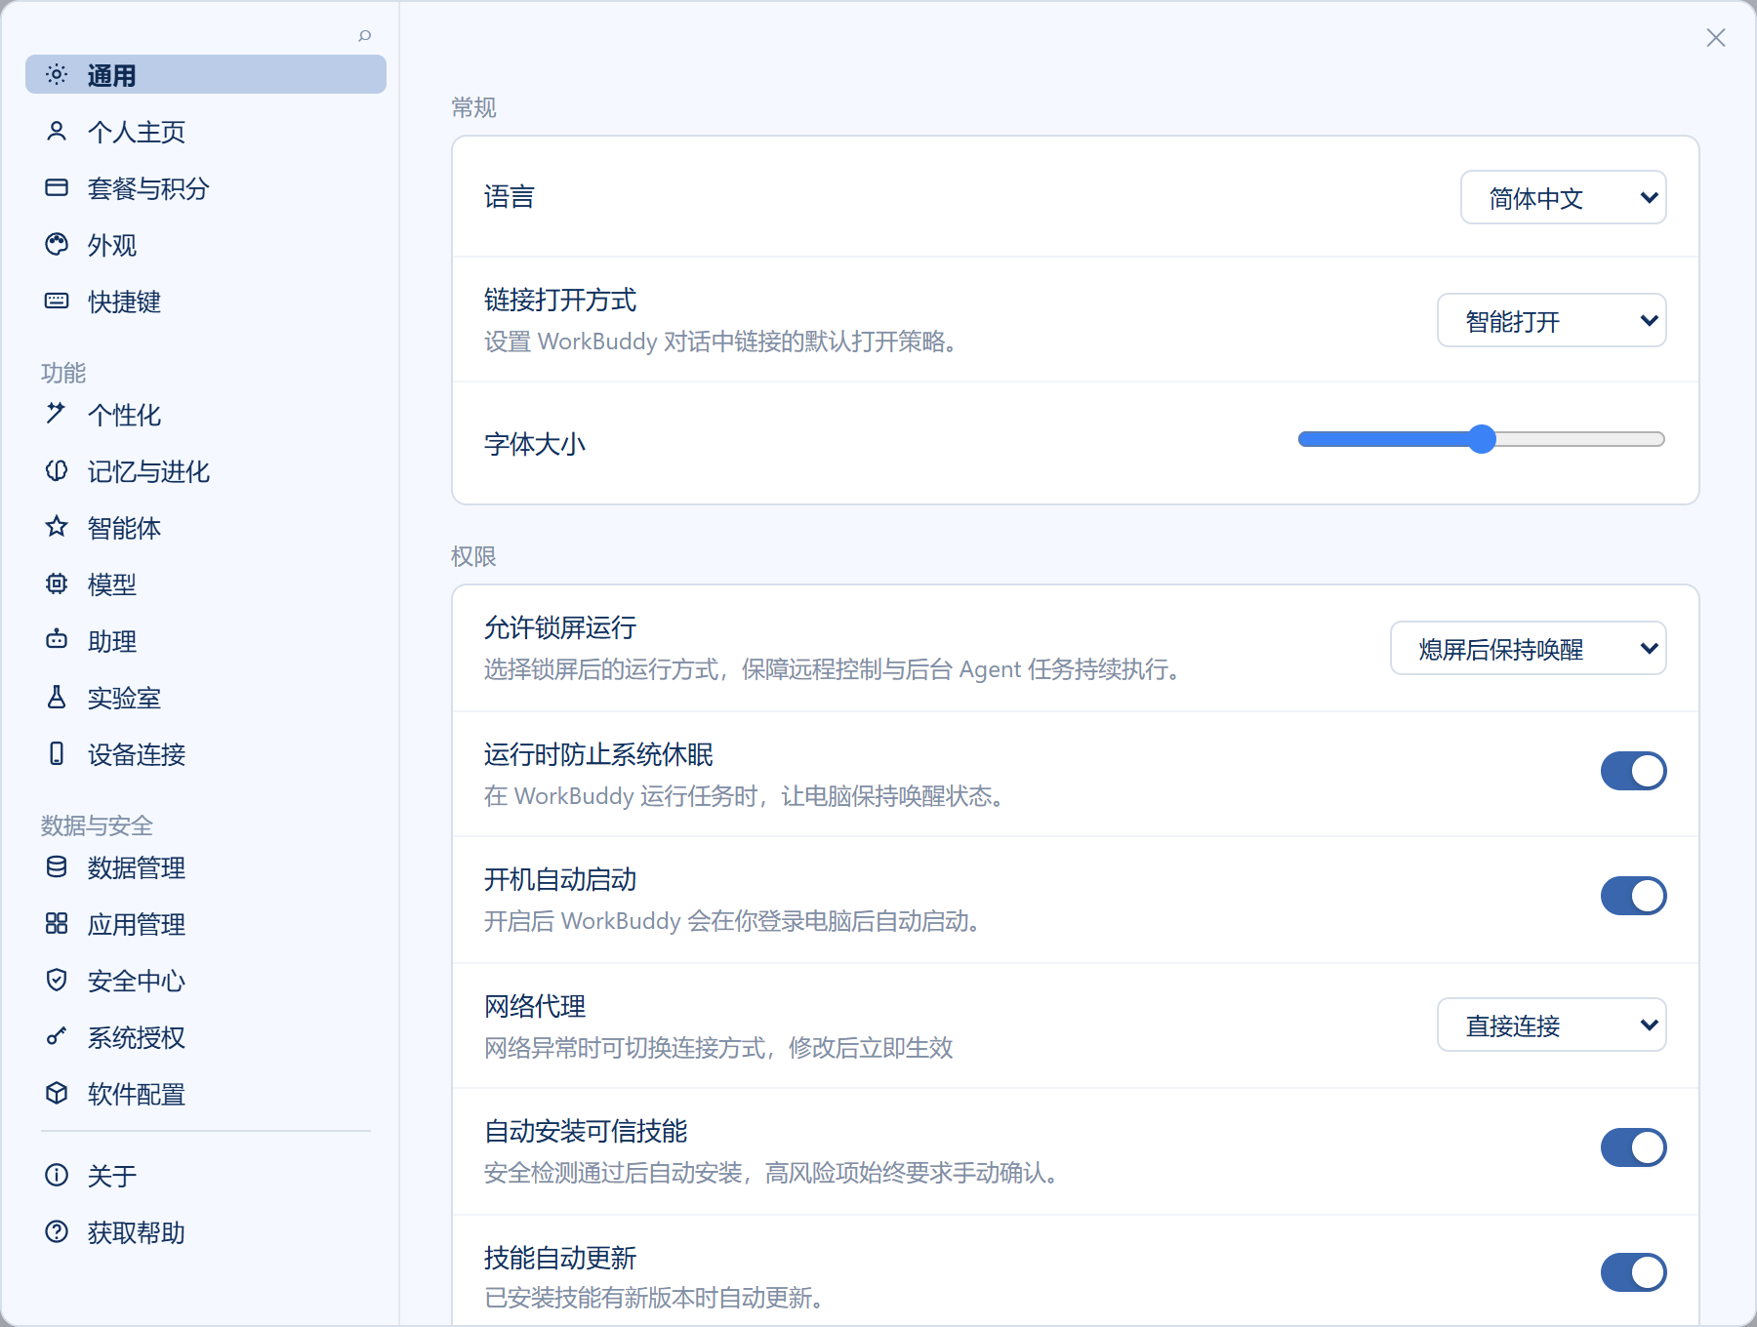The height and width of the screenshot is (1327, 1757).
Task: Click the robot icon for 助理
Action: click(57, 641)
